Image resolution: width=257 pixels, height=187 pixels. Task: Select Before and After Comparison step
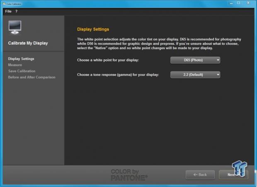pyautogui.click(x=32, y=77)
